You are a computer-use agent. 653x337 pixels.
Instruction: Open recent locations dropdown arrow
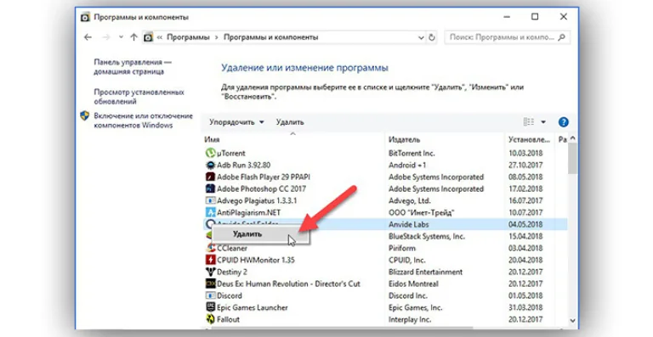(121, 37)
